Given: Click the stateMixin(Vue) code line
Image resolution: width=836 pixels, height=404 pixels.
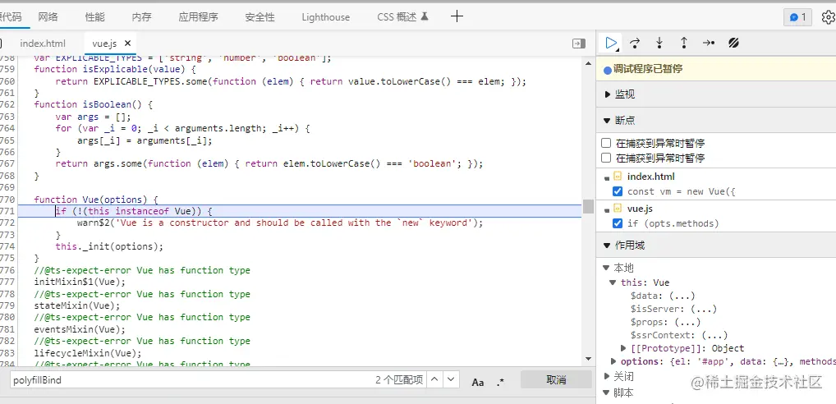Looking at the screenshot, I should pyautogui.click(x=76, y=305).
